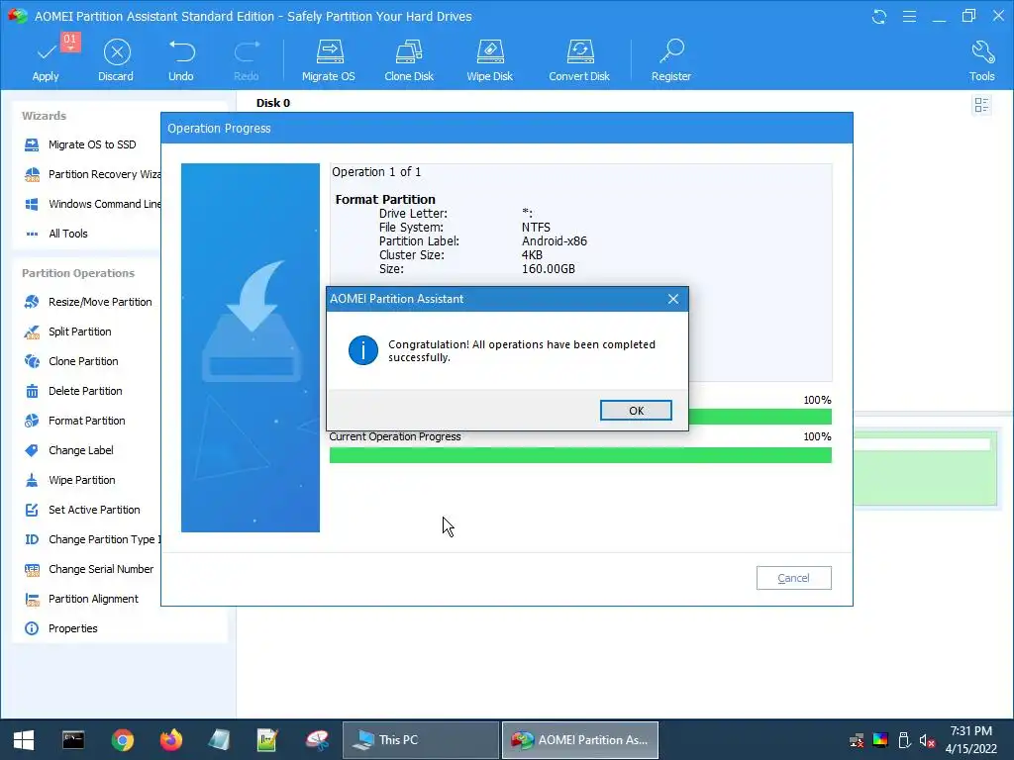Open Partition Recovery Wizard

tap(92, 174)
